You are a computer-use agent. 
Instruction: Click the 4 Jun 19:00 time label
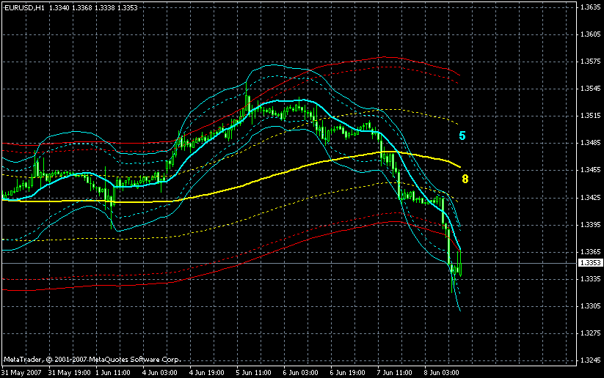[x=207, y=373]
